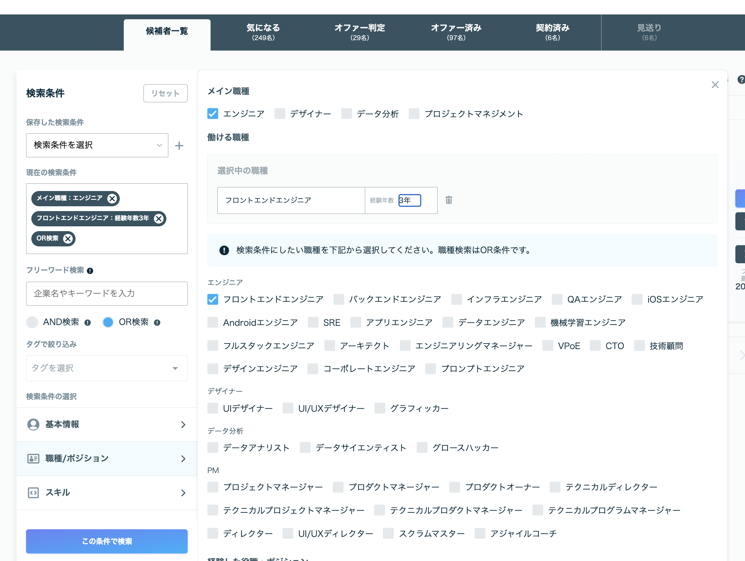Click the info icon next to フリーワード検索
Image resolution: width=745 pixels, height=561 pixels.
click(x=90, y=271)
